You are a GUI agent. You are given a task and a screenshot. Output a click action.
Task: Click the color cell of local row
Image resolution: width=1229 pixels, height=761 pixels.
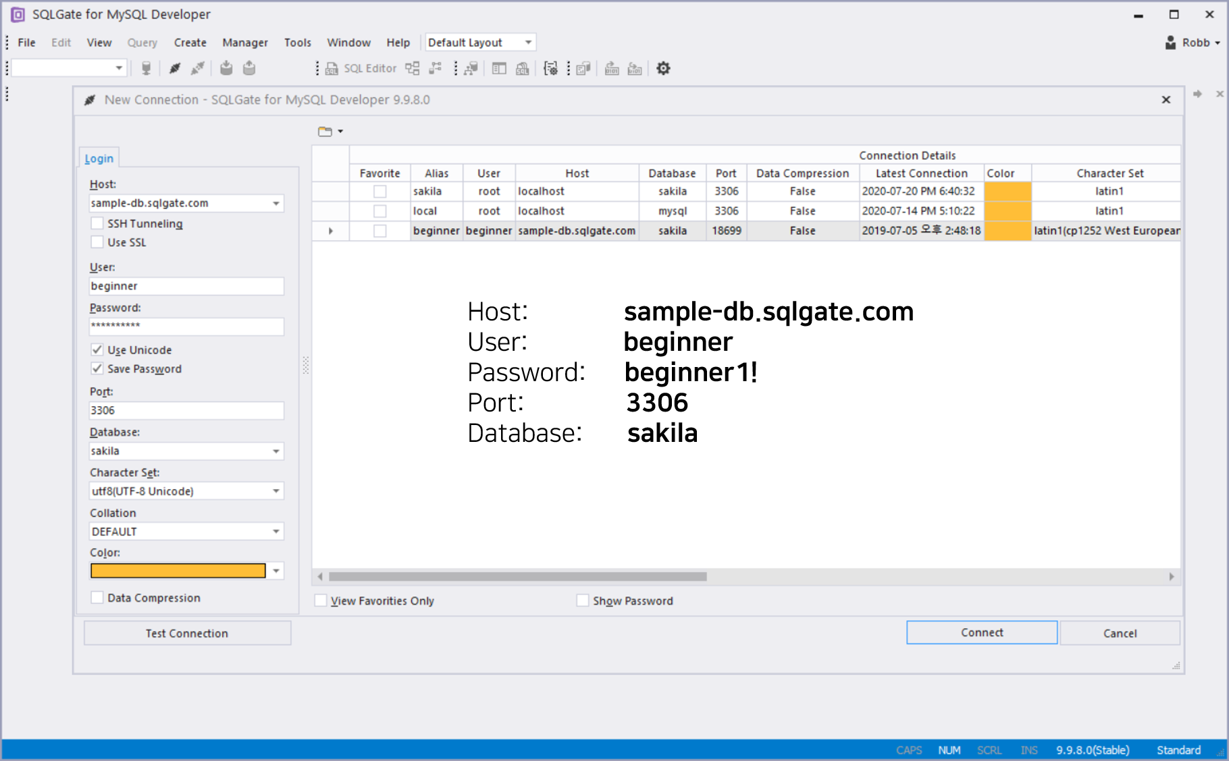pyautogui.click(x=1008, y=211)
